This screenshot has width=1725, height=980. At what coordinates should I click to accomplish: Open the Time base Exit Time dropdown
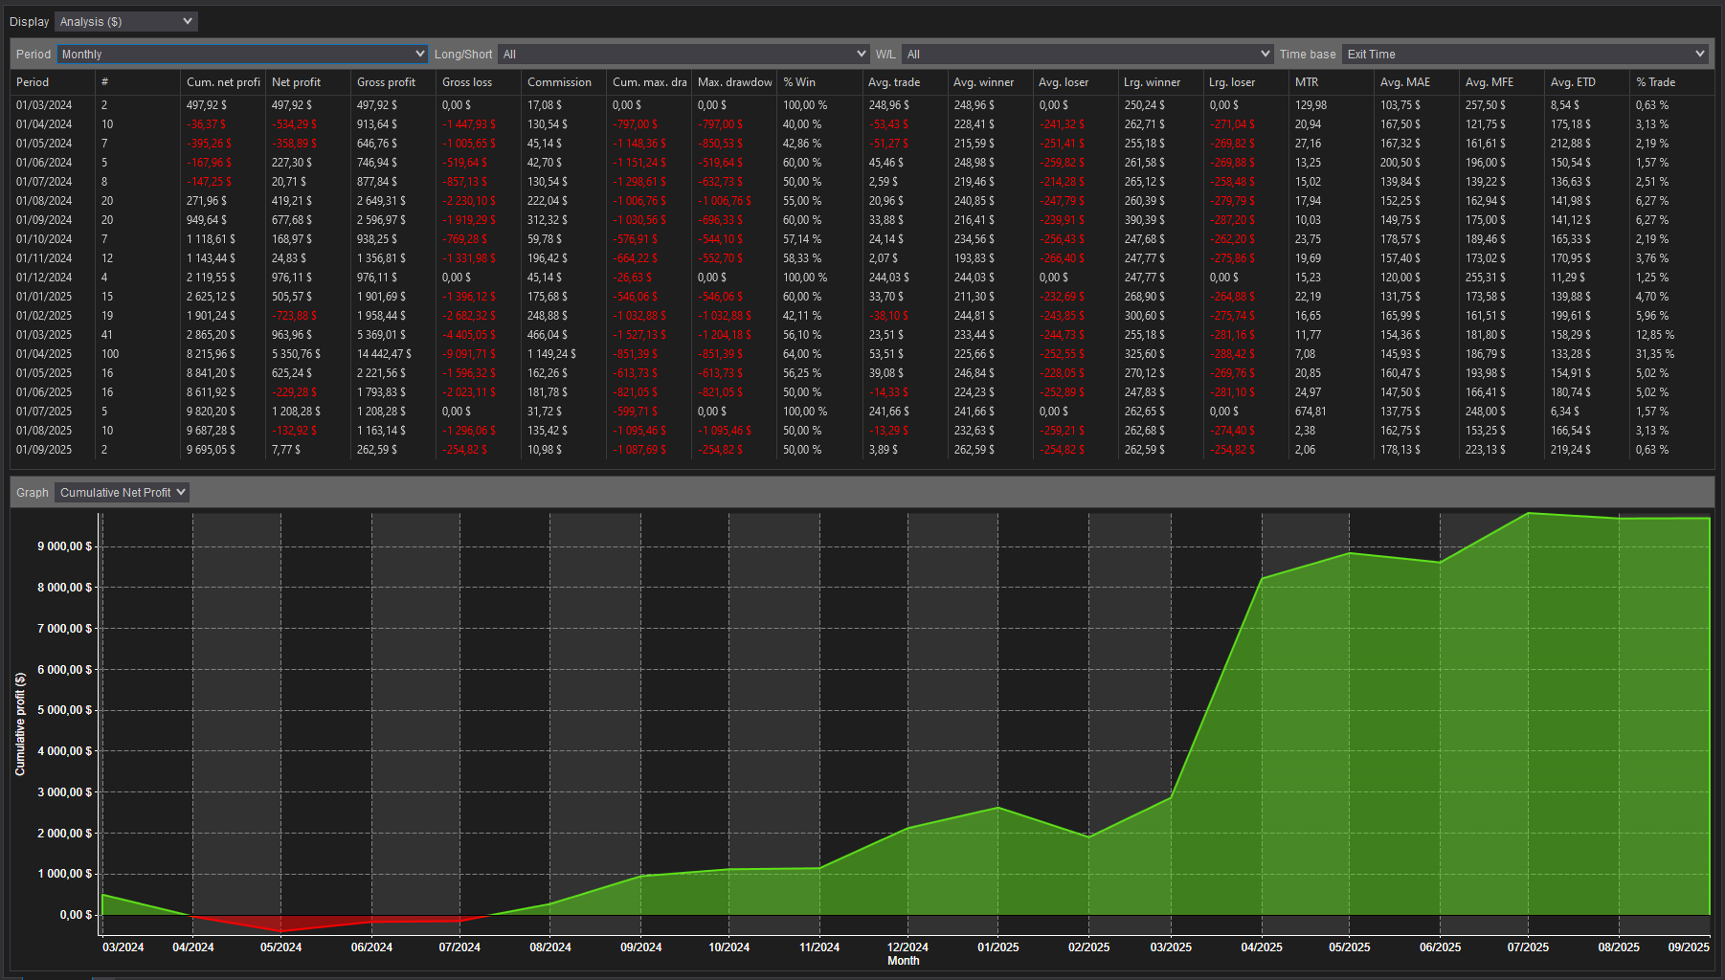coord(1525,54)
